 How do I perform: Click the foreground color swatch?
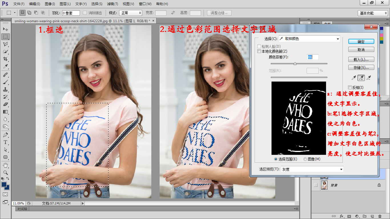4,185
